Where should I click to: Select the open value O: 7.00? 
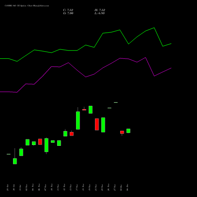68,13
